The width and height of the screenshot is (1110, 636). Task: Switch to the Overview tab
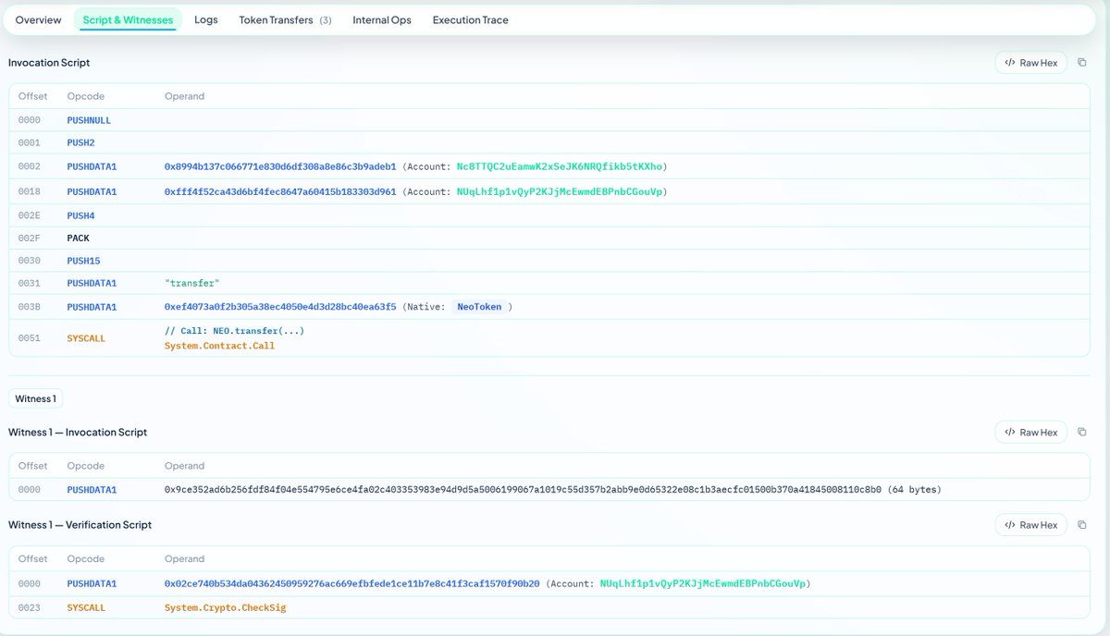(x=39, y=19)
